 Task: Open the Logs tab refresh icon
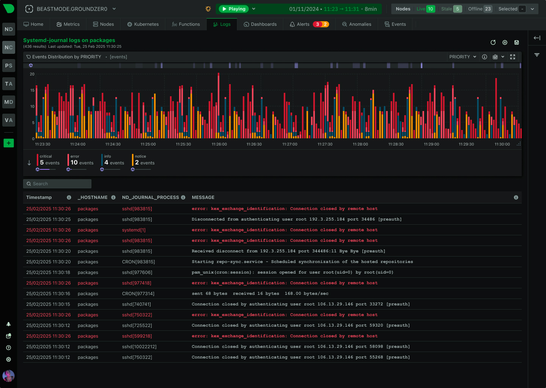coord(493,42)
